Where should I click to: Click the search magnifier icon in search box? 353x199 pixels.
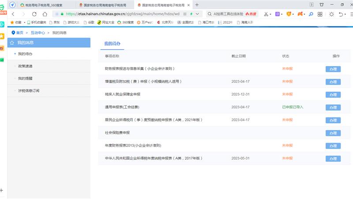(209, 14)
